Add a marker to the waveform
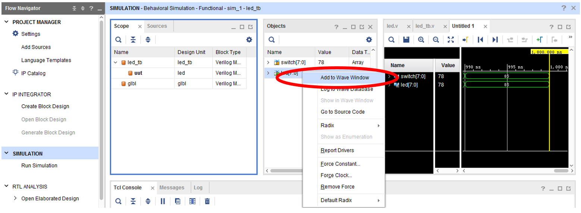Viewport: 581px width, 213px height. (539, 39)
